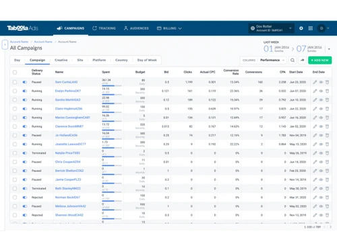Image resolution: width=337 pixels, height=252 pixels.
Task: Sort by the Clicks column header
Action: pyautogui.click(x=188, y=72)
